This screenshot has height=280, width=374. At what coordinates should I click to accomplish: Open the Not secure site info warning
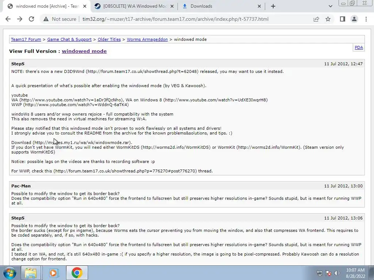coord(60,19)
